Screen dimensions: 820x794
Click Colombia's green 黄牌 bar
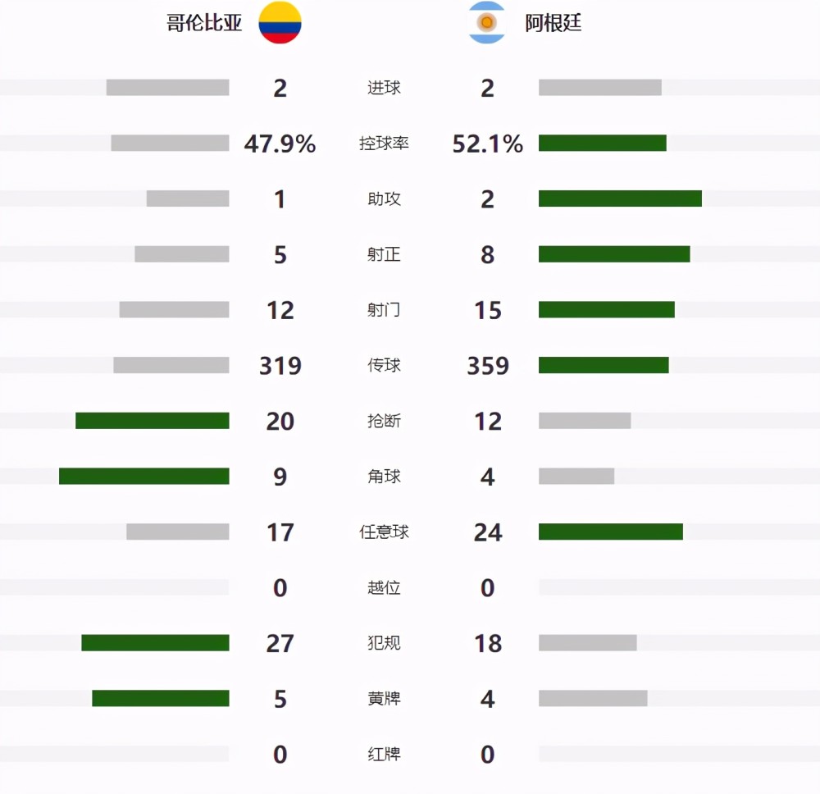point(161,698)
